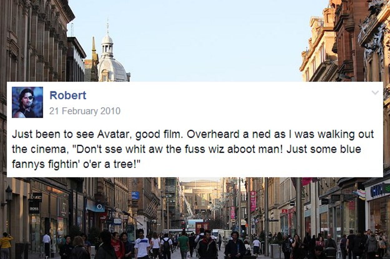Click the white post card background
The width and height of the screenshot is (390, 259).
point(195,129)
